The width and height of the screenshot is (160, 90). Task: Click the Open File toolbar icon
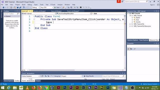(x=15, y=7)
